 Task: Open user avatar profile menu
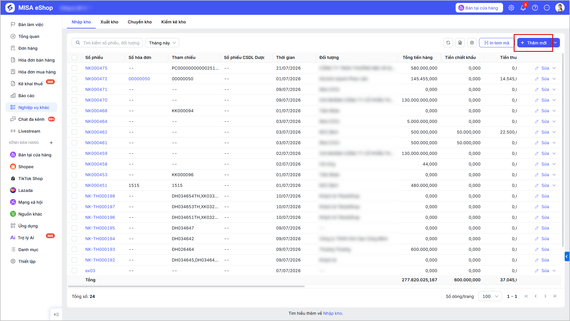(560, 8)
